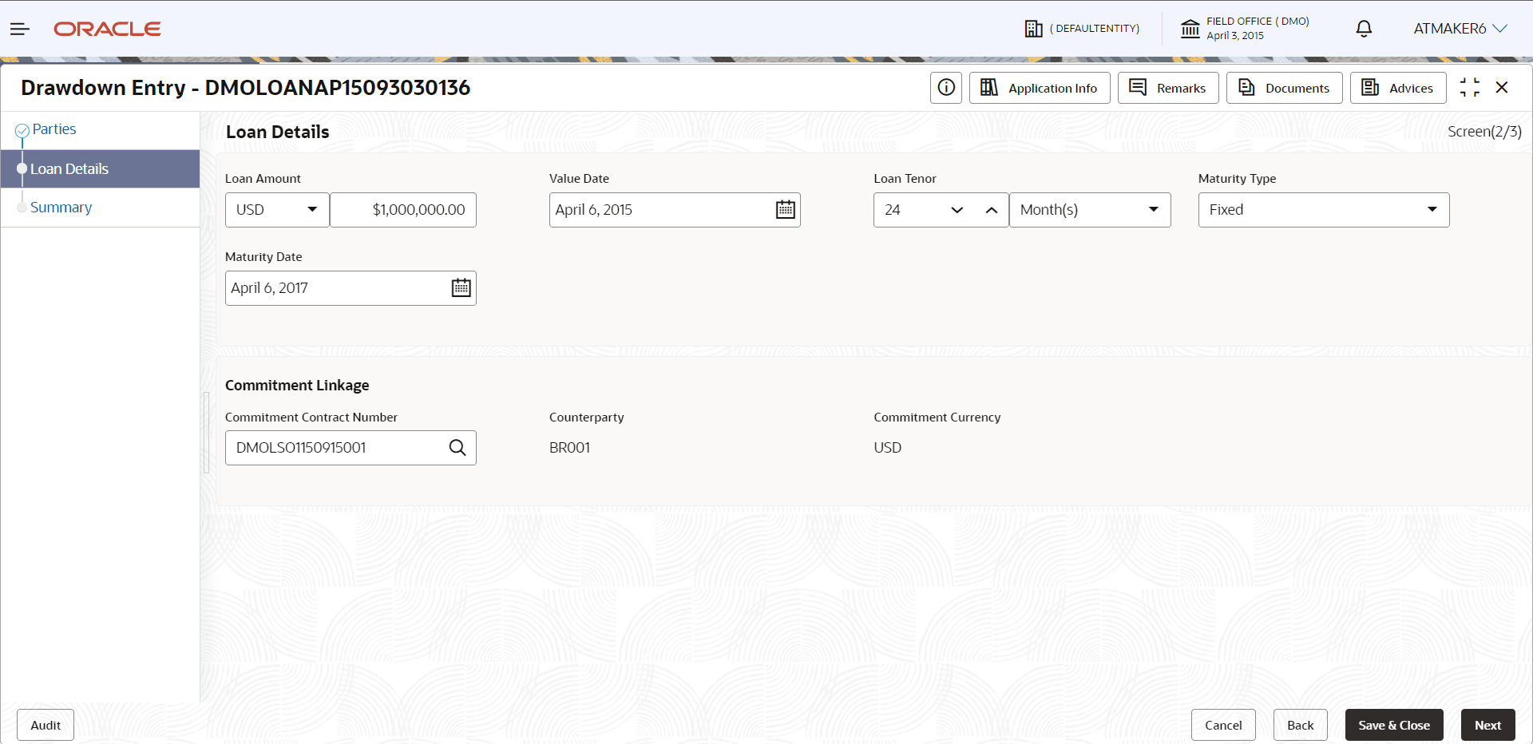Click the Advices document icon
The height and width of the screenshot is (744, 1533).
coord(1370,87)
